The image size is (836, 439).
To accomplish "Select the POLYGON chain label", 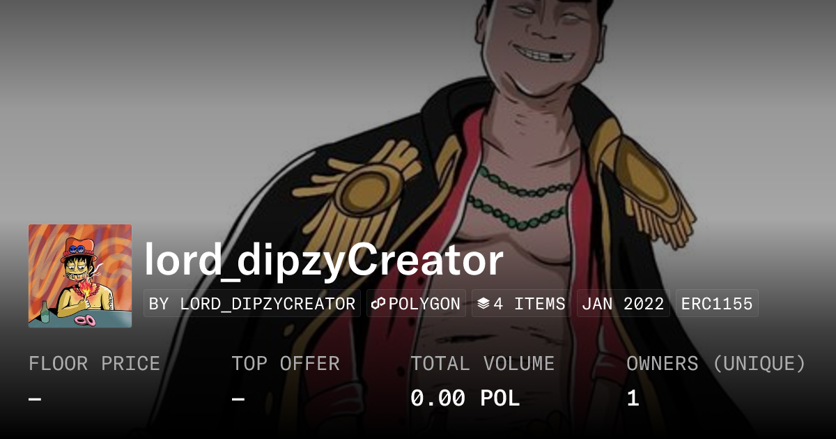I will coord(424,304).
